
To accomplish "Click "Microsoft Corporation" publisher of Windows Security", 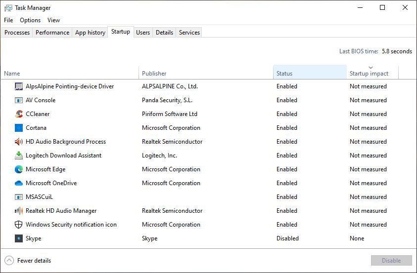I will [x=171, y=225].
